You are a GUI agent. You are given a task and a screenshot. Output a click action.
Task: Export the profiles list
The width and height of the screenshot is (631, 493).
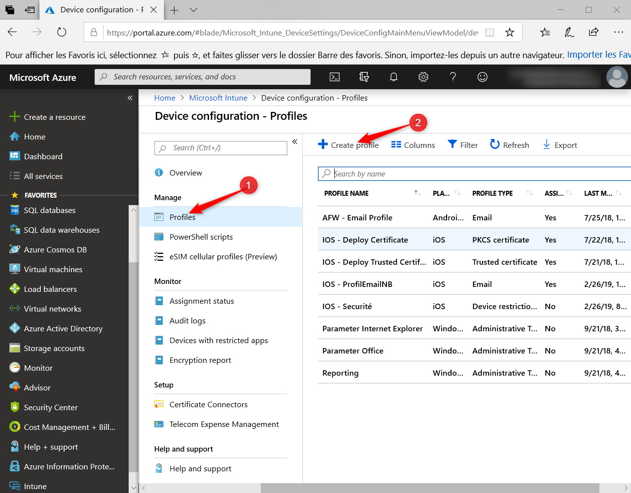click(560, 145)
